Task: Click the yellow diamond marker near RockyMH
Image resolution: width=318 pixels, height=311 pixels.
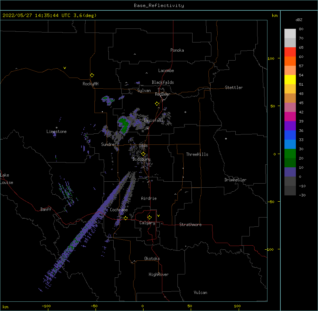Action: (x=92, y=75)
